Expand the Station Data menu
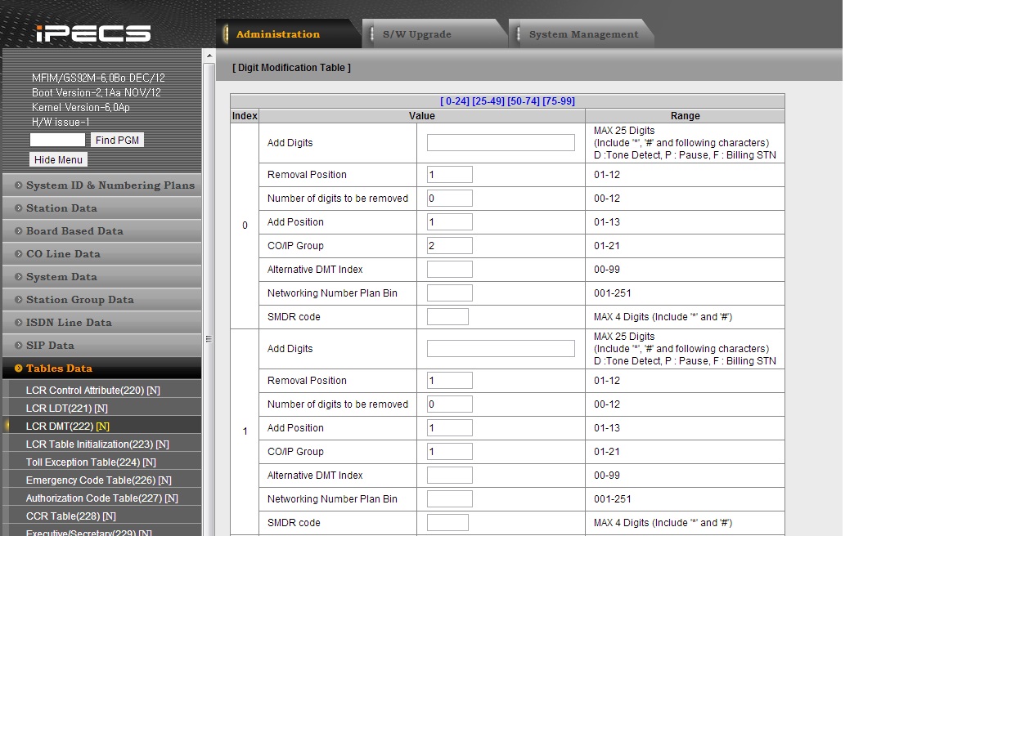 click(61, 208)
